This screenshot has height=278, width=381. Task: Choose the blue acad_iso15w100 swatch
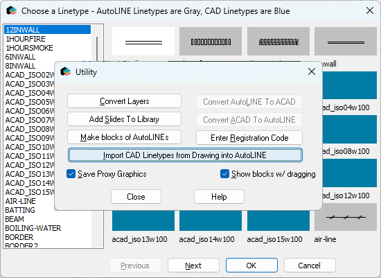(278, 220)
